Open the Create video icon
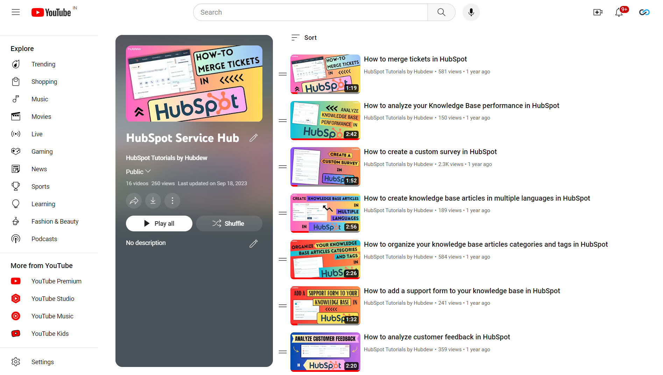 [598, 12]
